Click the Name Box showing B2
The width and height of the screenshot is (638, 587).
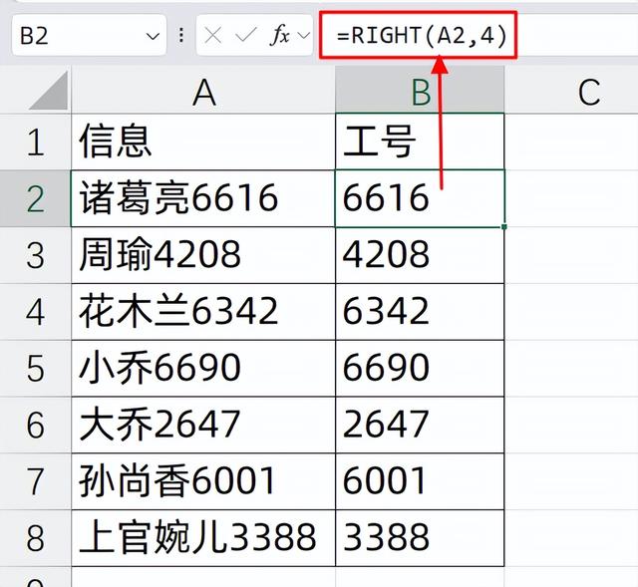[x=89, y=36]
